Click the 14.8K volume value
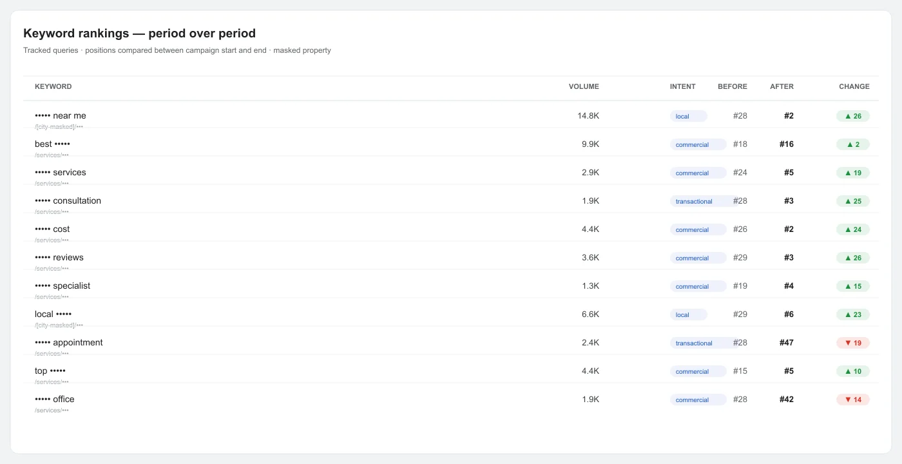The width and height of the screenshot is (902, 464). (588, 116)
